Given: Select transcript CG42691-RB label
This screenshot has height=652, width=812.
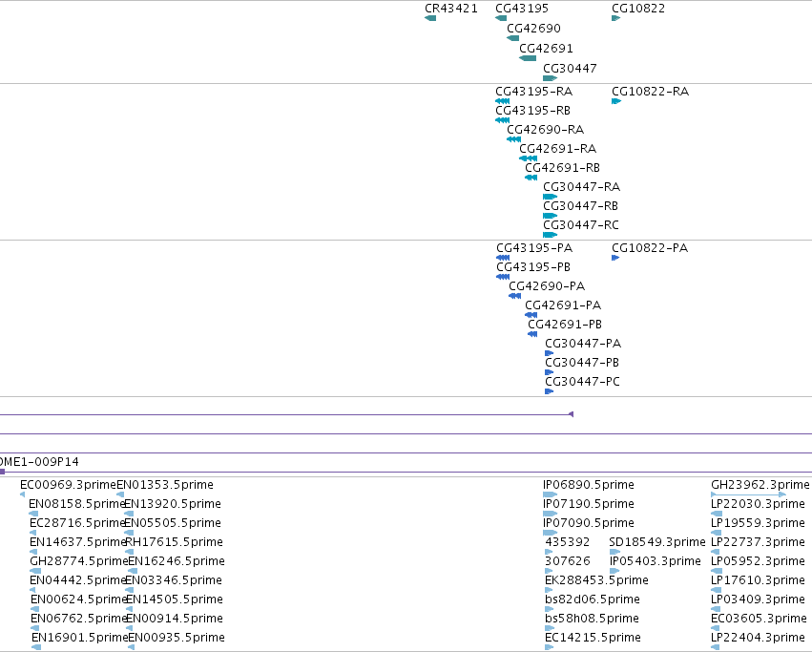Looking at the screenshot, I should point(562,168).
